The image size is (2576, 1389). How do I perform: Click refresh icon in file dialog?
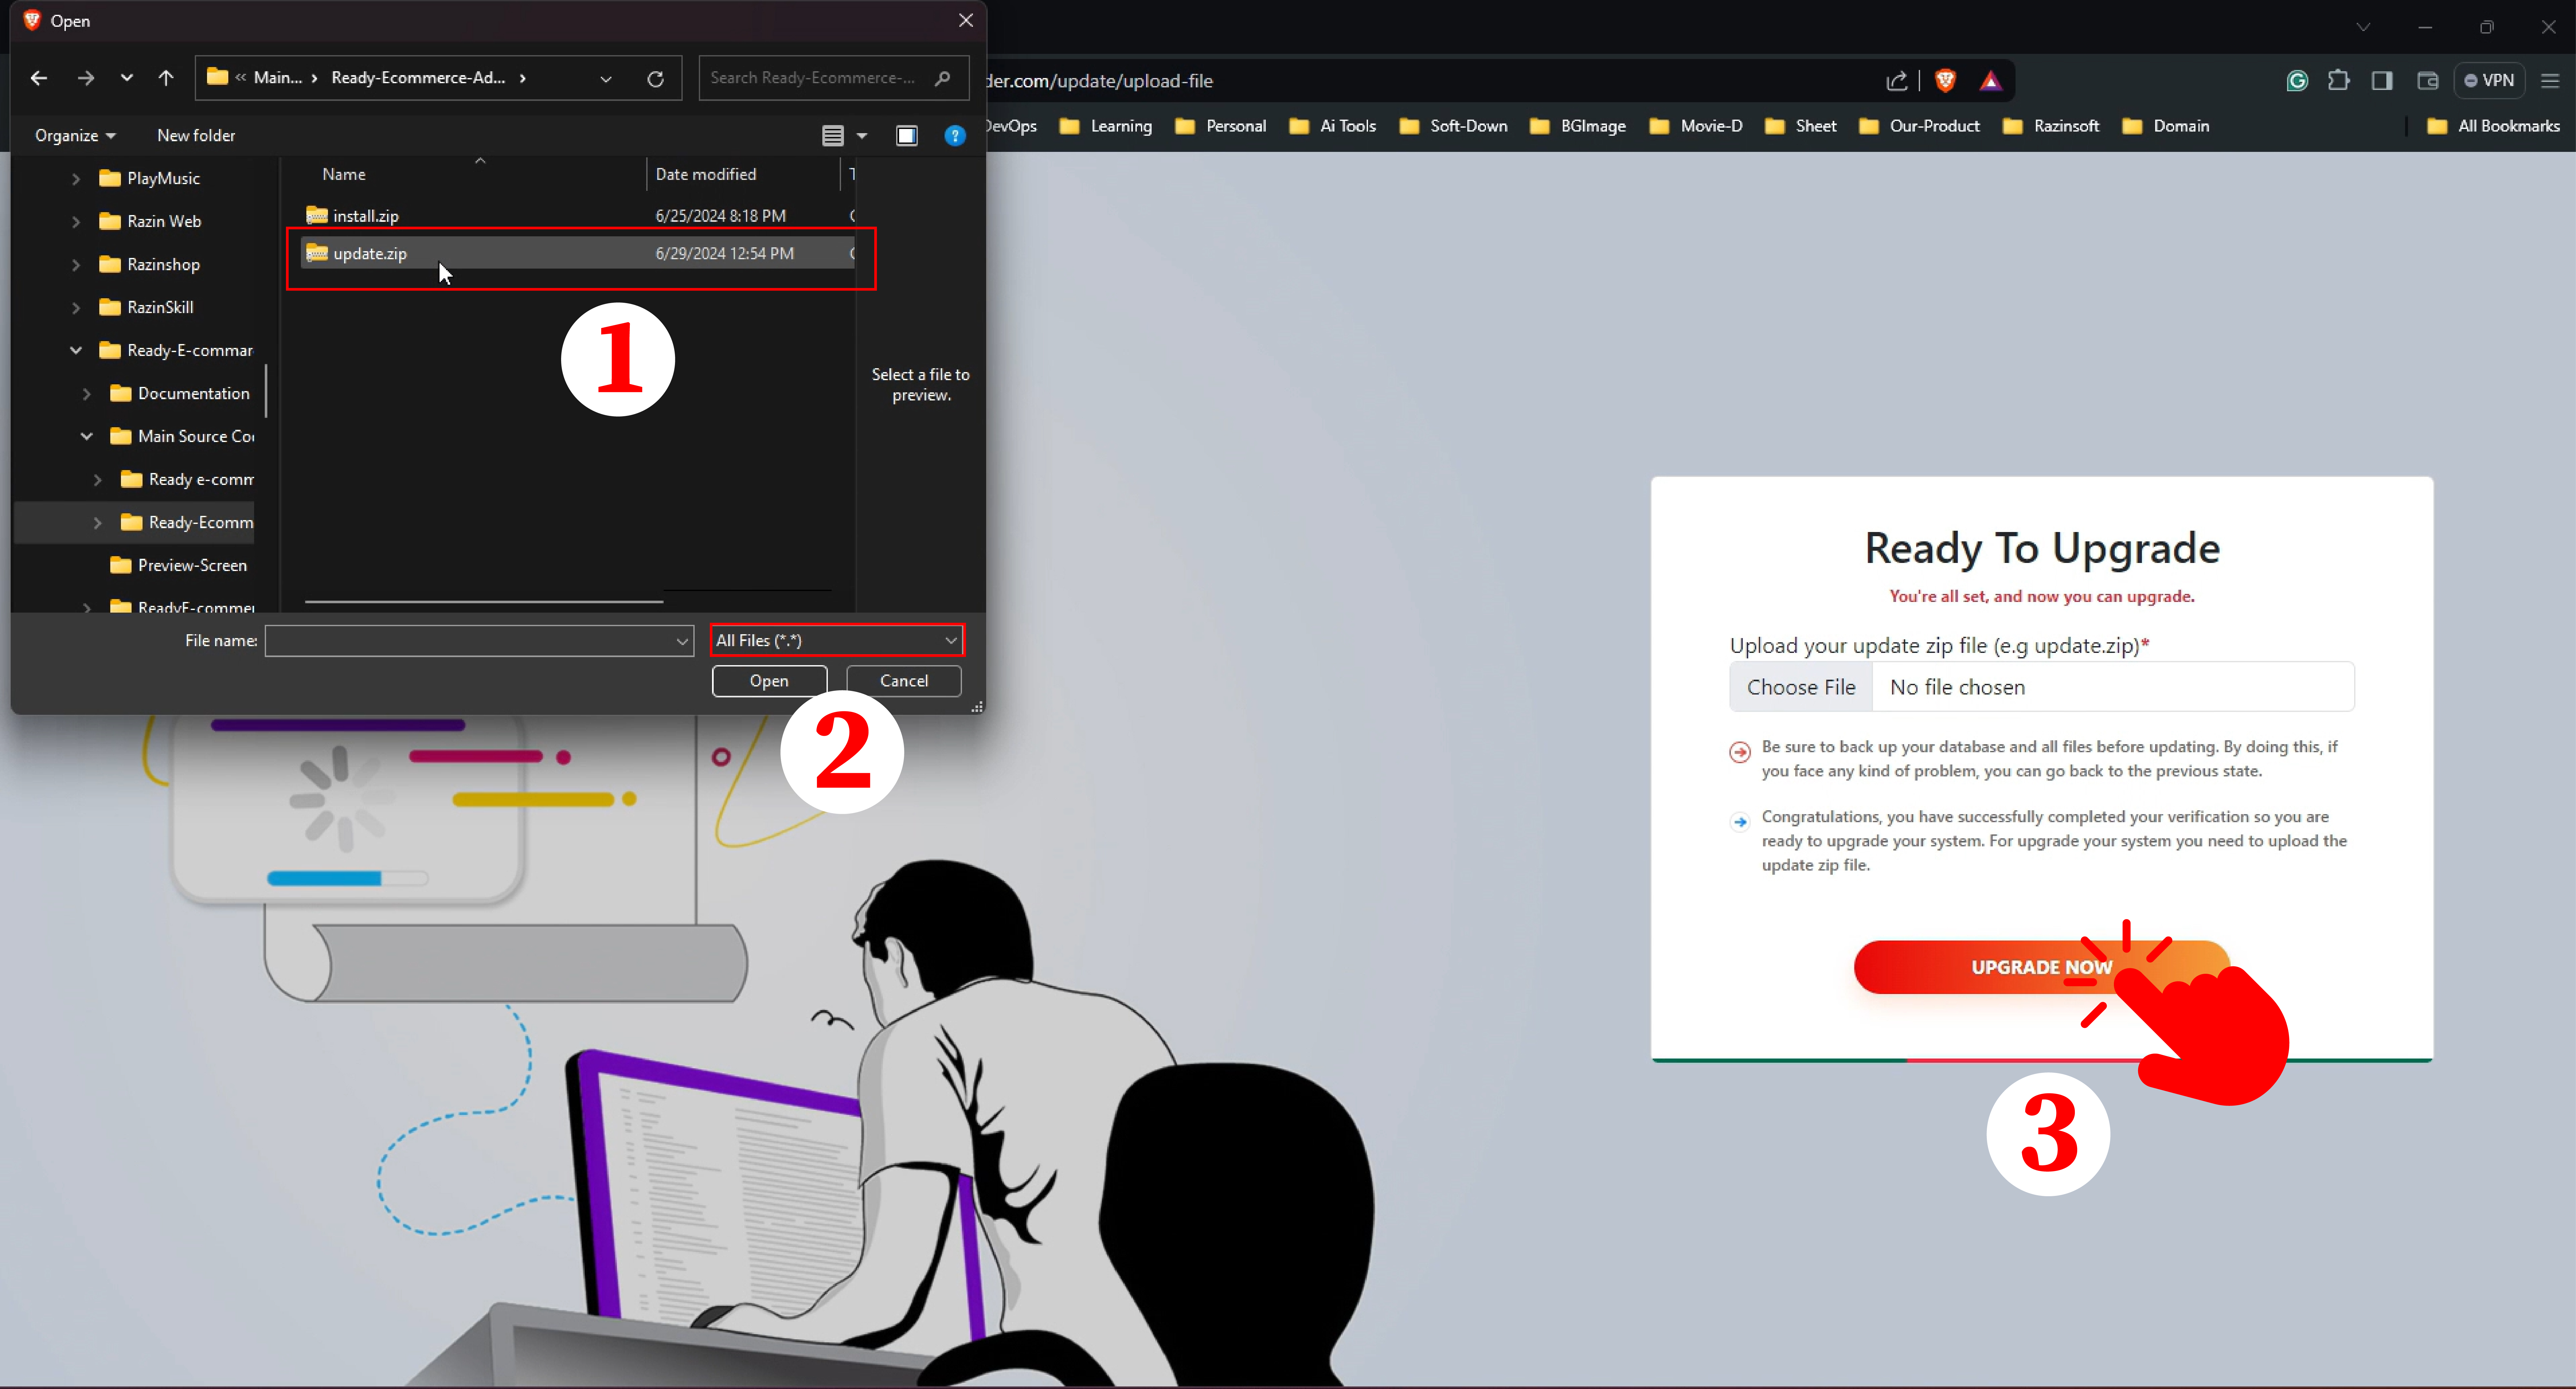pyautogui.click(x=655, y=78)
